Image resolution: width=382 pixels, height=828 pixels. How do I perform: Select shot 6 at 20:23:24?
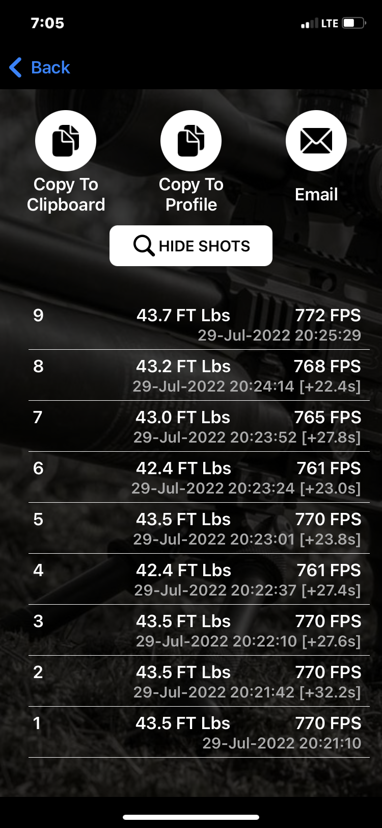click(x=199, y=477)
